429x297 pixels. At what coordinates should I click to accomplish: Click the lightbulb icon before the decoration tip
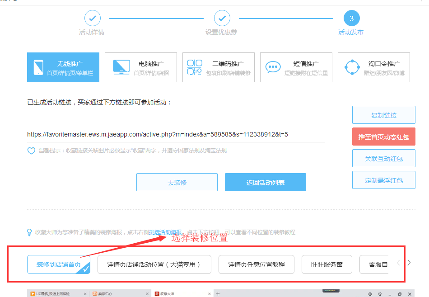point(29,232)
